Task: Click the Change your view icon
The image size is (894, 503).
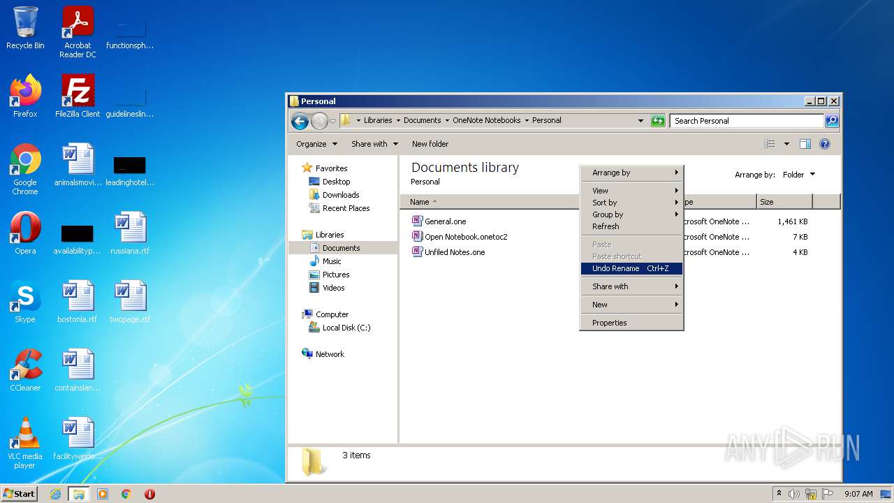Action: point(770,144)
